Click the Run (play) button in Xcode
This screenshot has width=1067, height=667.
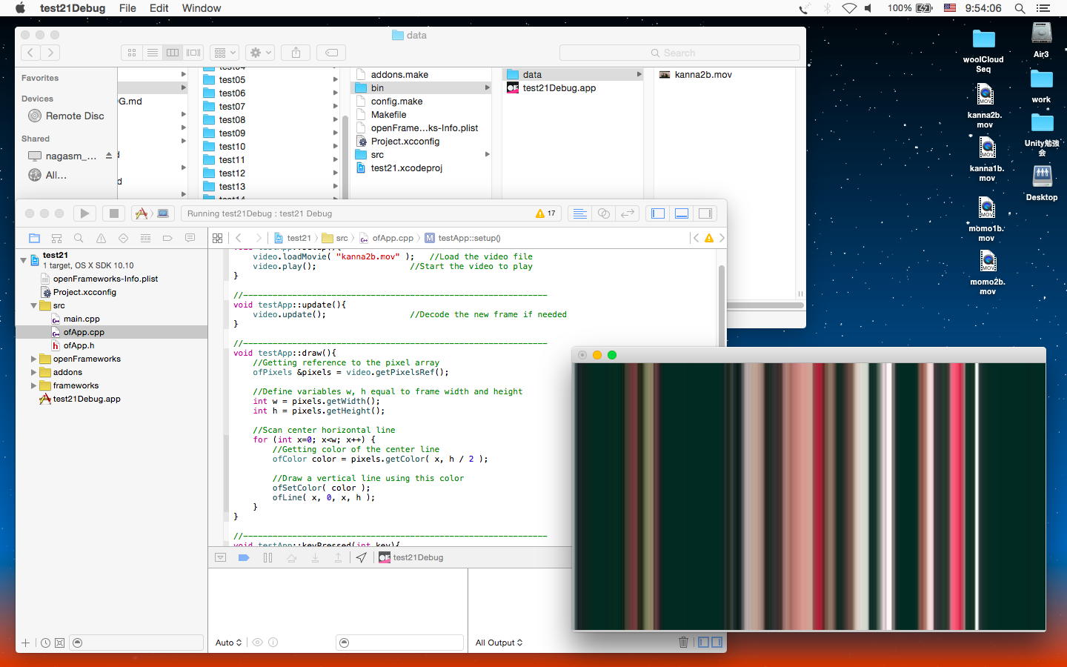pos(84,213)
